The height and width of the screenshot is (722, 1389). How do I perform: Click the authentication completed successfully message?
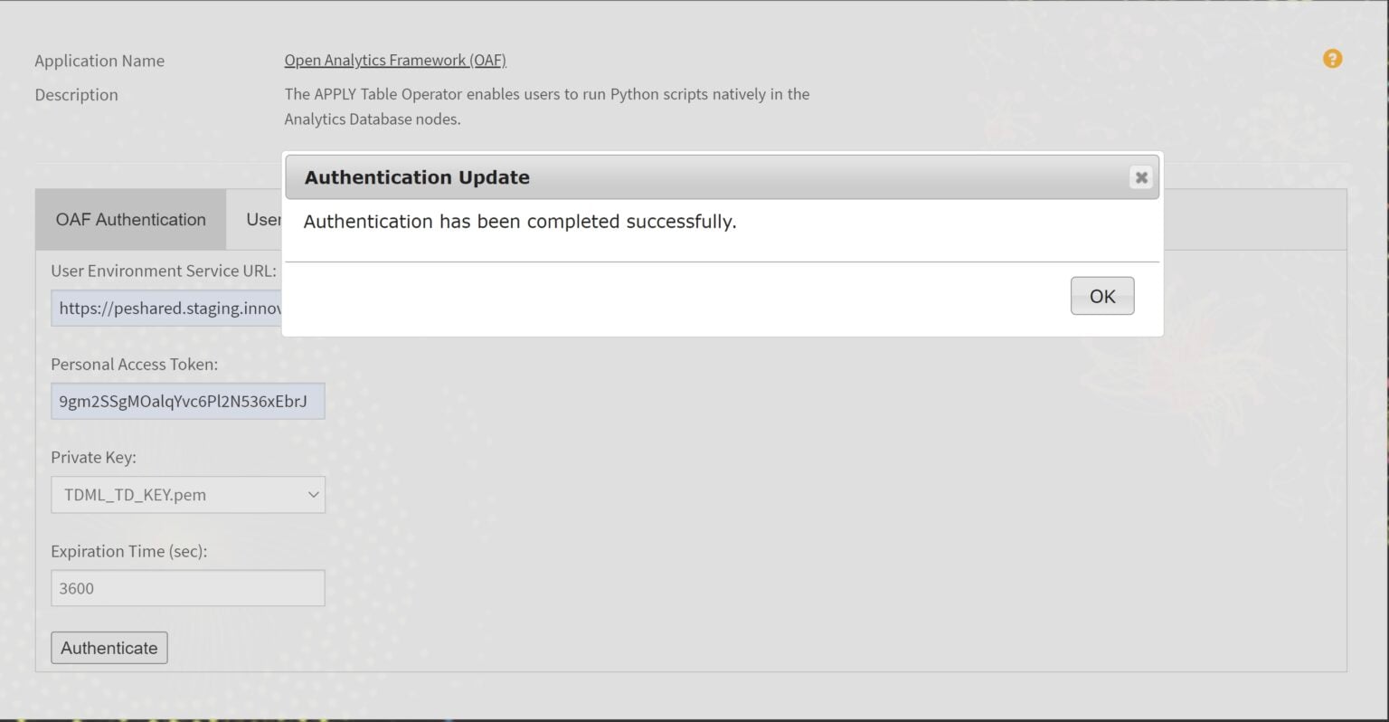tap(520, 222)
